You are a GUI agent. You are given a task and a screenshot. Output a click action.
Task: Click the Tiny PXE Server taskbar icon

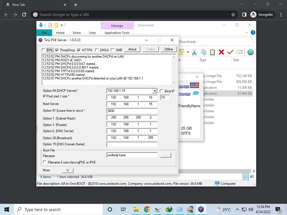coord(201,209)
